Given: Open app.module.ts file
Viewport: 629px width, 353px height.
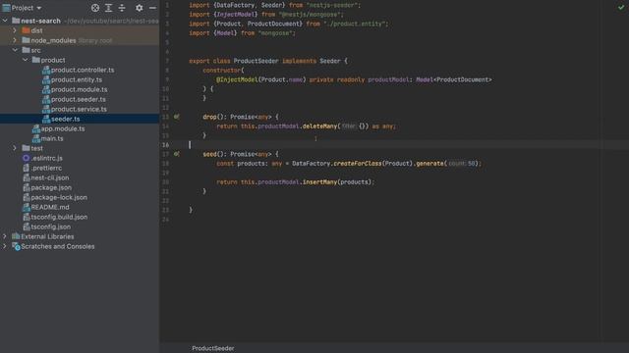Looking at the screenshot, I should (63, 128).
